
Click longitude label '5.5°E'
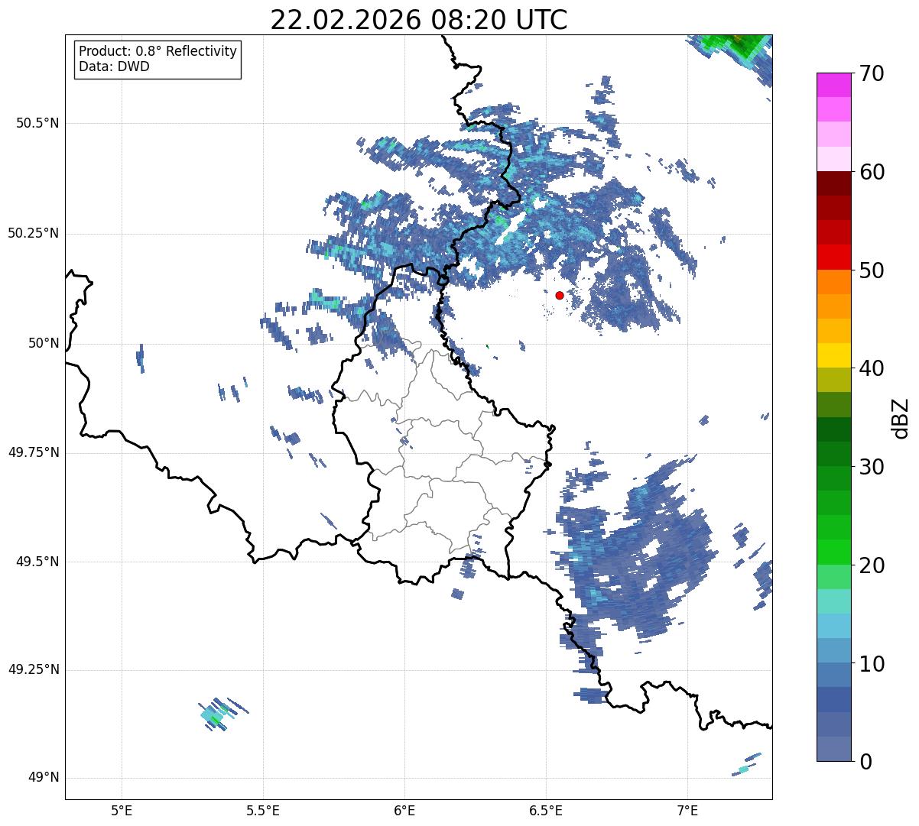263,810
